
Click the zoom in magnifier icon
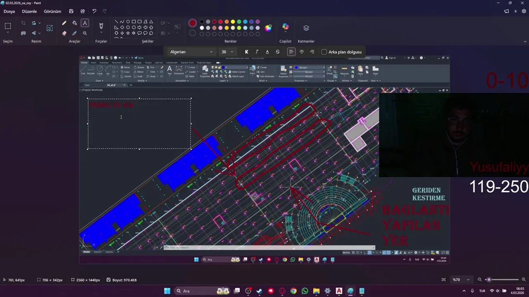pyautogui.click(x=524, y=280)
